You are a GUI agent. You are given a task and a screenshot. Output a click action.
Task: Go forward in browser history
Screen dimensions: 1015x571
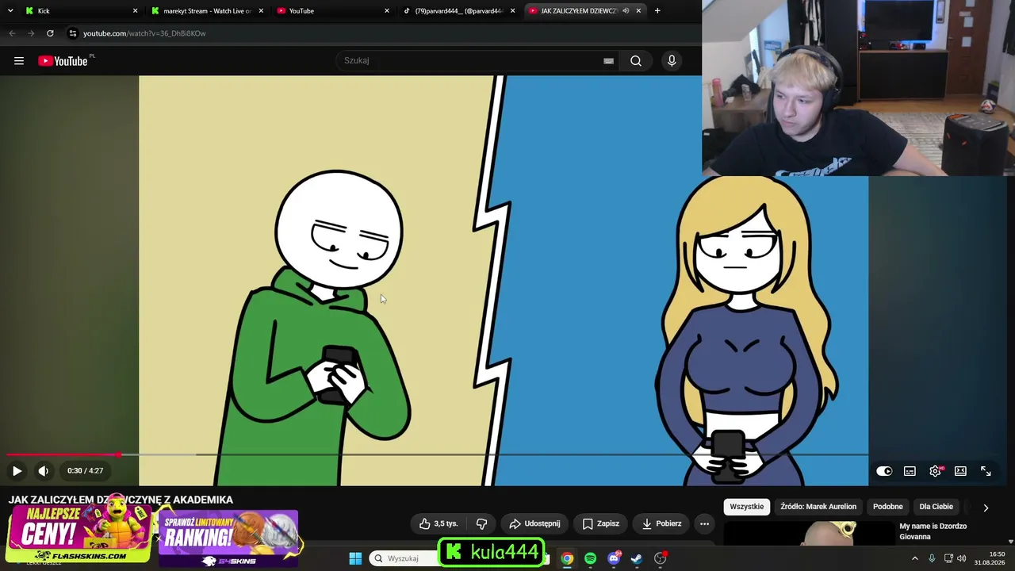coord(31,33)
